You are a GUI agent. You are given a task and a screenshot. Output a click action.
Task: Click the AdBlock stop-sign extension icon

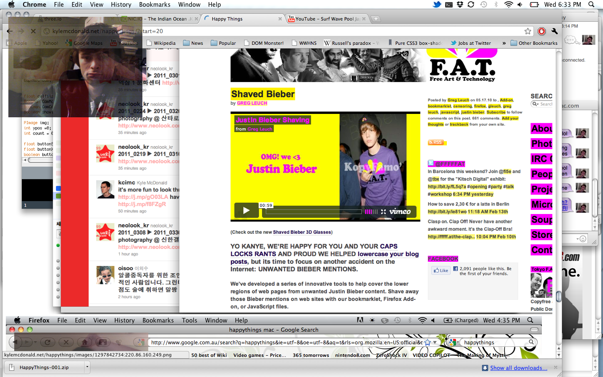[x=541, y=31]
